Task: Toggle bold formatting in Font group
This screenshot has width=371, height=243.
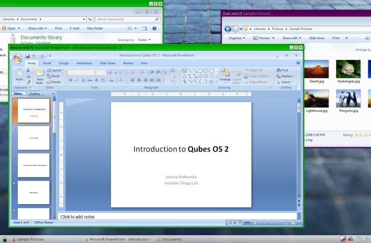Action: pyautogui.click(x=71, y=80)
